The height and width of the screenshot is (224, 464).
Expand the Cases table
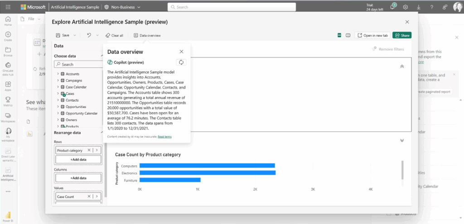click(x=58, y=93)
